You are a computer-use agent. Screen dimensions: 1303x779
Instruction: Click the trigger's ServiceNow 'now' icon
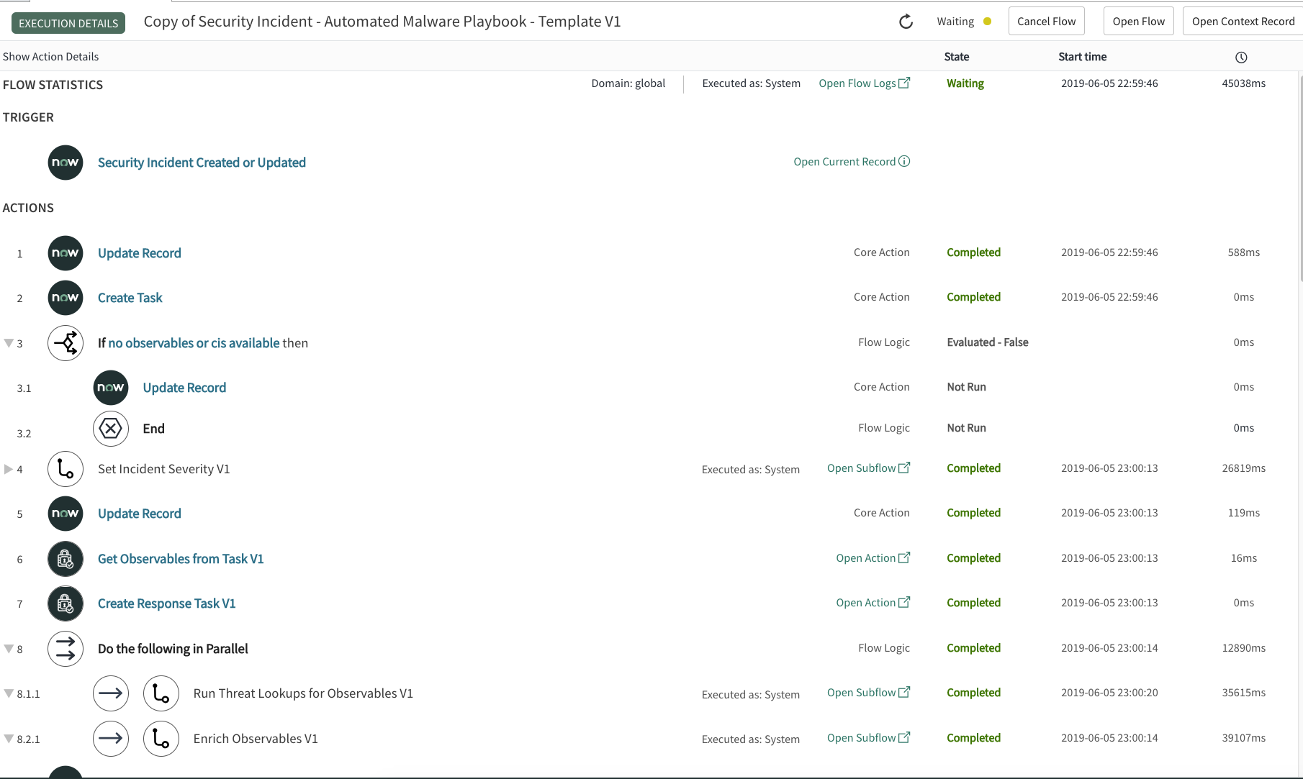pos(66,163)
